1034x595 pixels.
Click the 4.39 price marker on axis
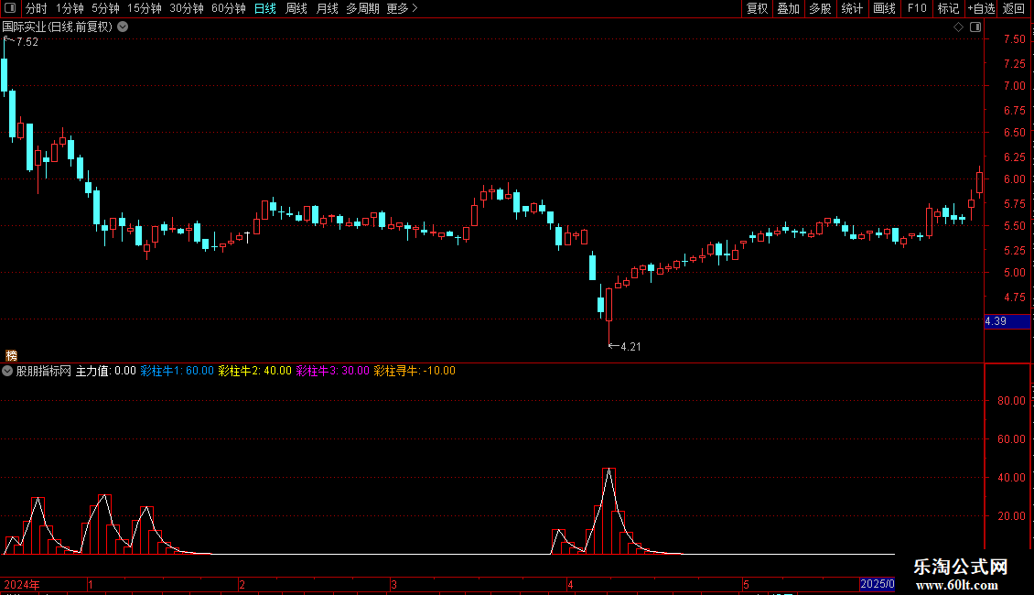pos(1007,321)
